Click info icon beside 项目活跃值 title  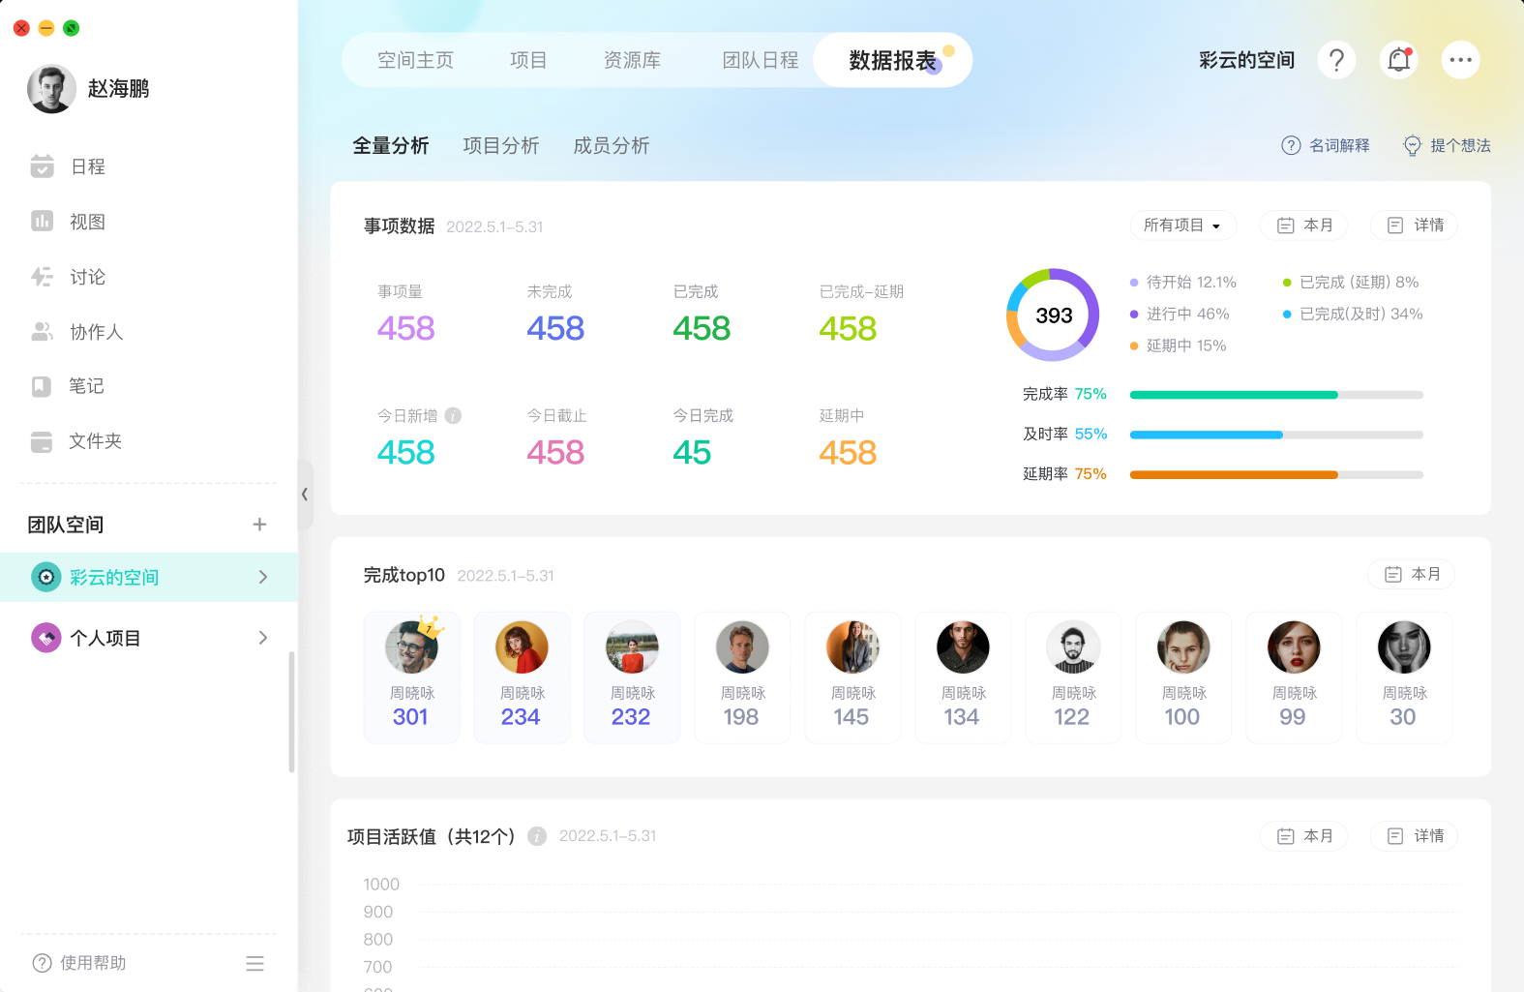pyautogui.click(x=538, y=836)
